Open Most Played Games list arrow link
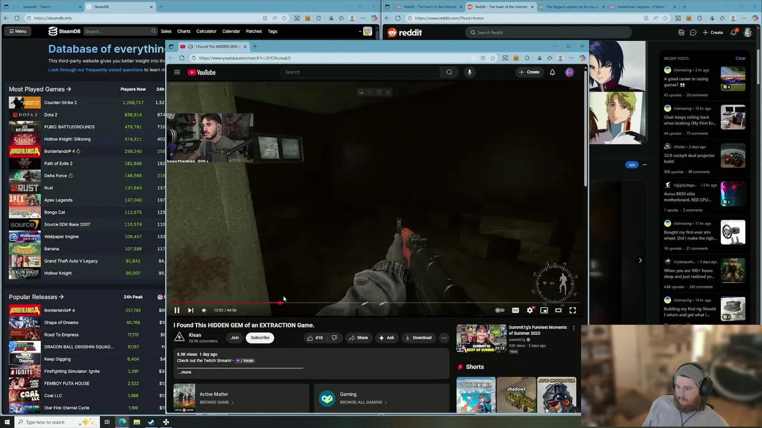Image resolution: width=762 pixels, height=428 pixels. click(x=40, y=89)
